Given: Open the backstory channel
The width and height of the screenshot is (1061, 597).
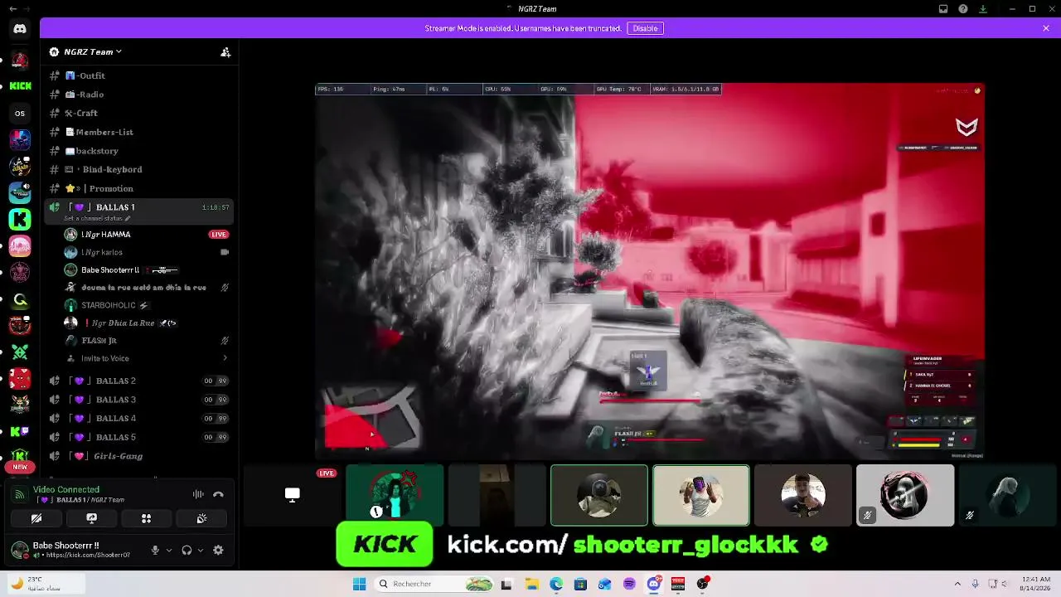Looking at the screenshot, I should coord(139,151).
